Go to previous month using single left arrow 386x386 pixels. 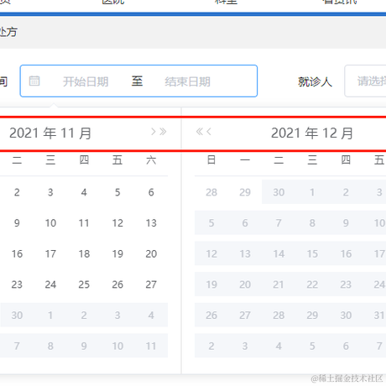[209, 132]
